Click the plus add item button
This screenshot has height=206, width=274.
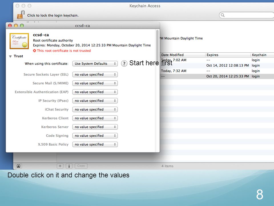click(60, 166)
